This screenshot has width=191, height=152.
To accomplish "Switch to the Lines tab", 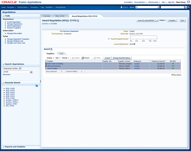I will coord(61,53).
